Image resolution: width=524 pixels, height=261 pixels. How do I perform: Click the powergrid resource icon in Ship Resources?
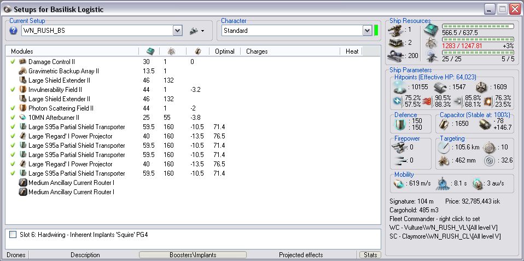point(432,43)
